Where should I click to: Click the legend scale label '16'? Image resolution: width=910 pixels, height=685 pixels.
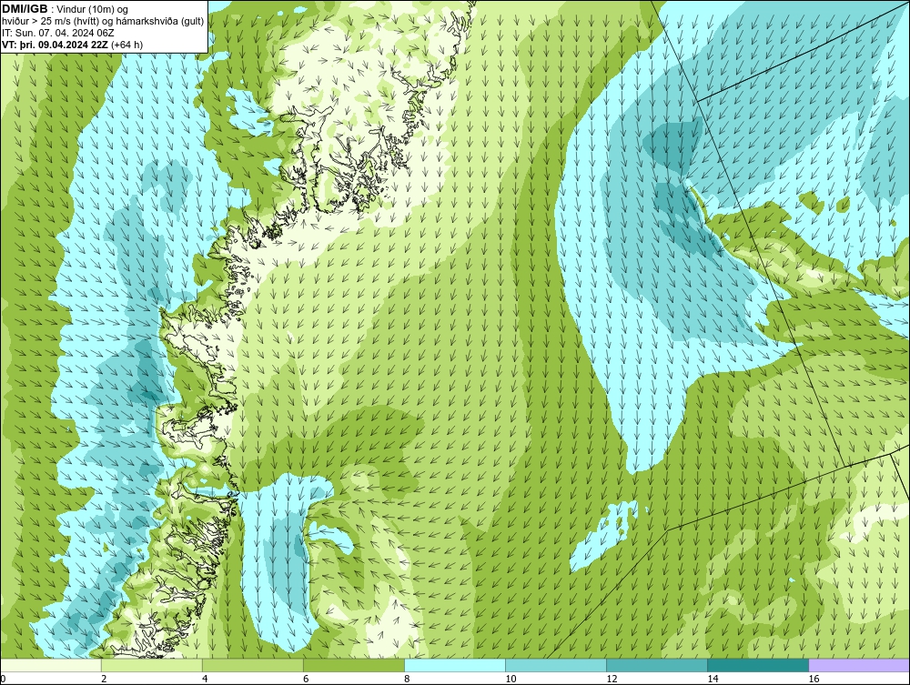click(x=814, y=679)
